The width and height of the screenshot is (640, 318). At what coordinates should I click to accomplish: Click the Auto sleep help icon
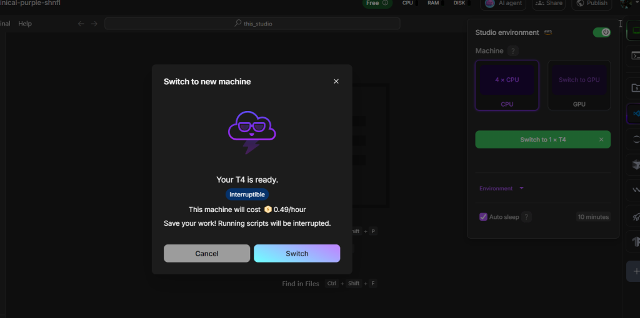coord(527,217)
